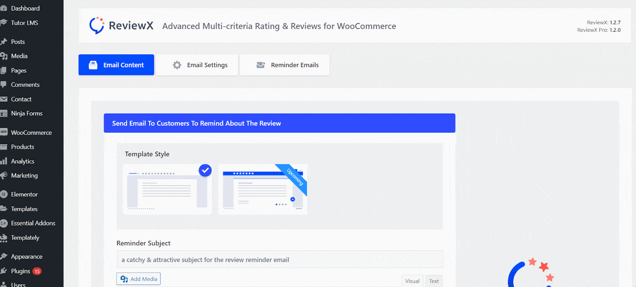Click the Plugins plug icon
Screen dimensions: 636x287
point(4,271)
